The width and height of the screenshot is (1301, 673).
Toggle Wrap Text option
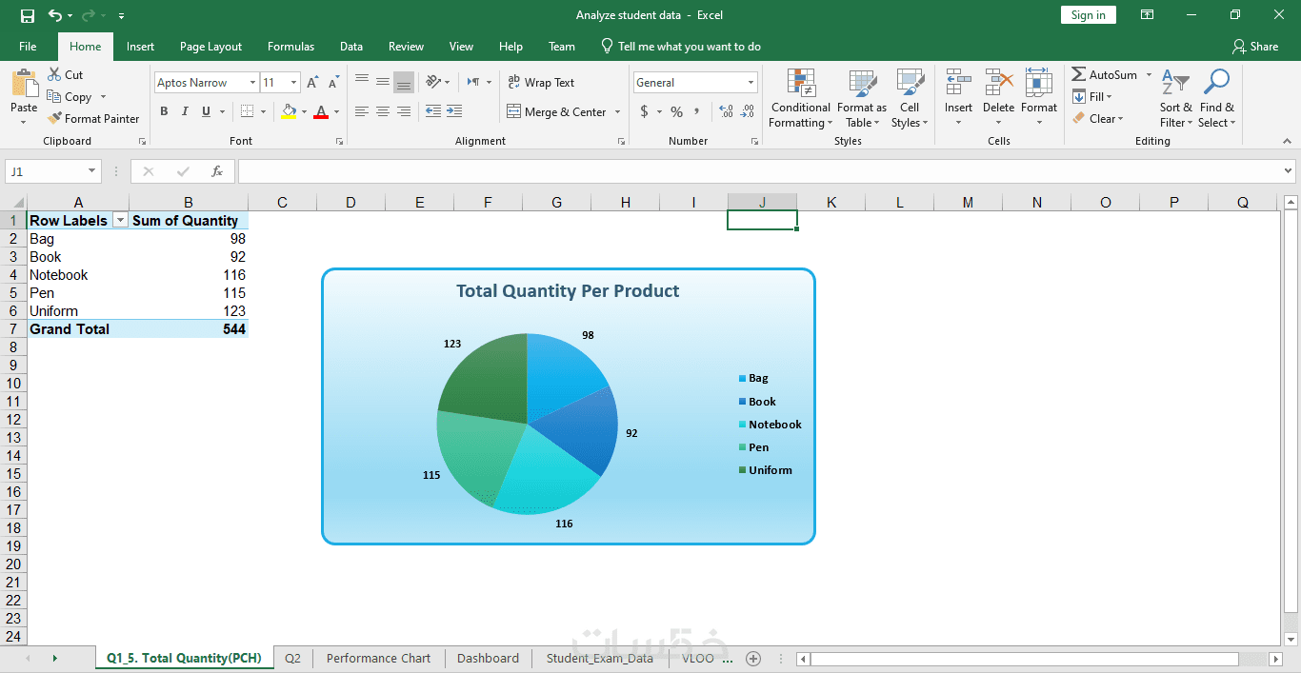click(x=541, y=83)
